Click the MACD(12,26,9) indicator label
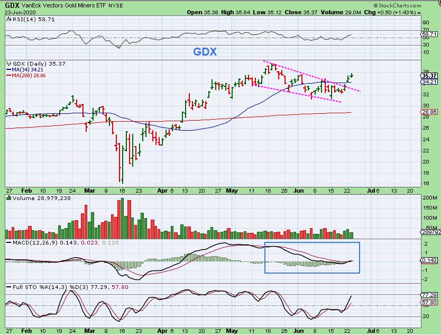The height and width of the screenshot is (335, 441). [35, 243]
